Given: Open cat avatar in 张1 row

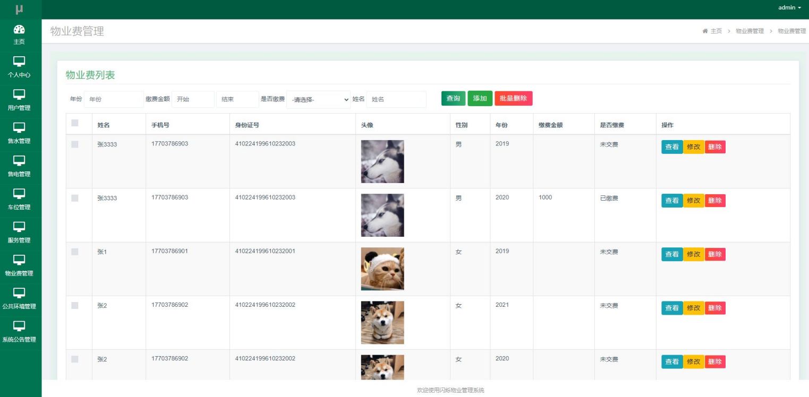Looking at the screenshot, I should point(382,269).
